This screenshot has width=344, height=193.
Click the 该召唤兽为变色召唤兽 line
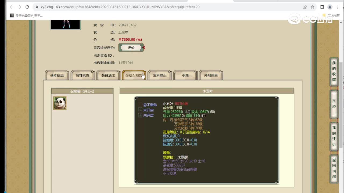coord(180,169)
